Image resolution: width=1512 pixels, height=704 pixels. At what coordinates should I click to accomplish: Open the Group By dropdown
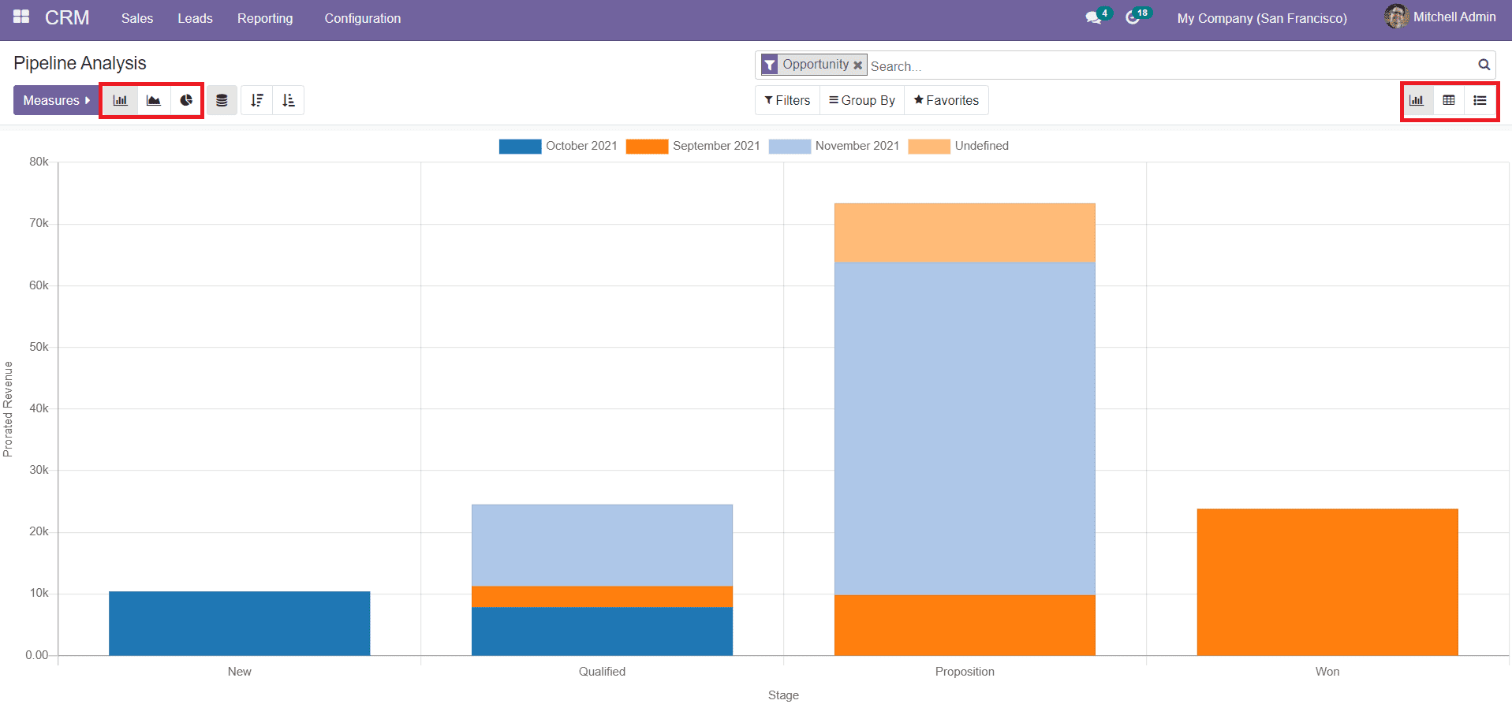(862, 100)
